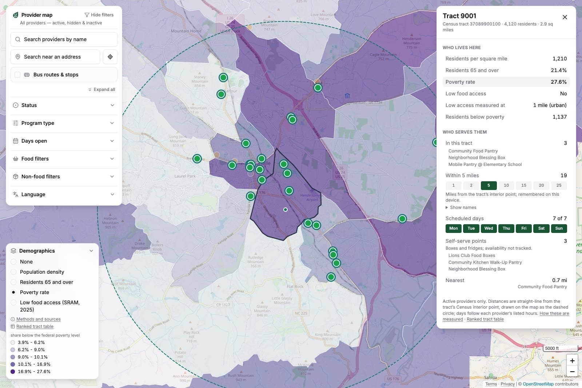Click provider marker near Stoney Mountain
Viewport: 582px width, 388px height.
tap(223, 78)
